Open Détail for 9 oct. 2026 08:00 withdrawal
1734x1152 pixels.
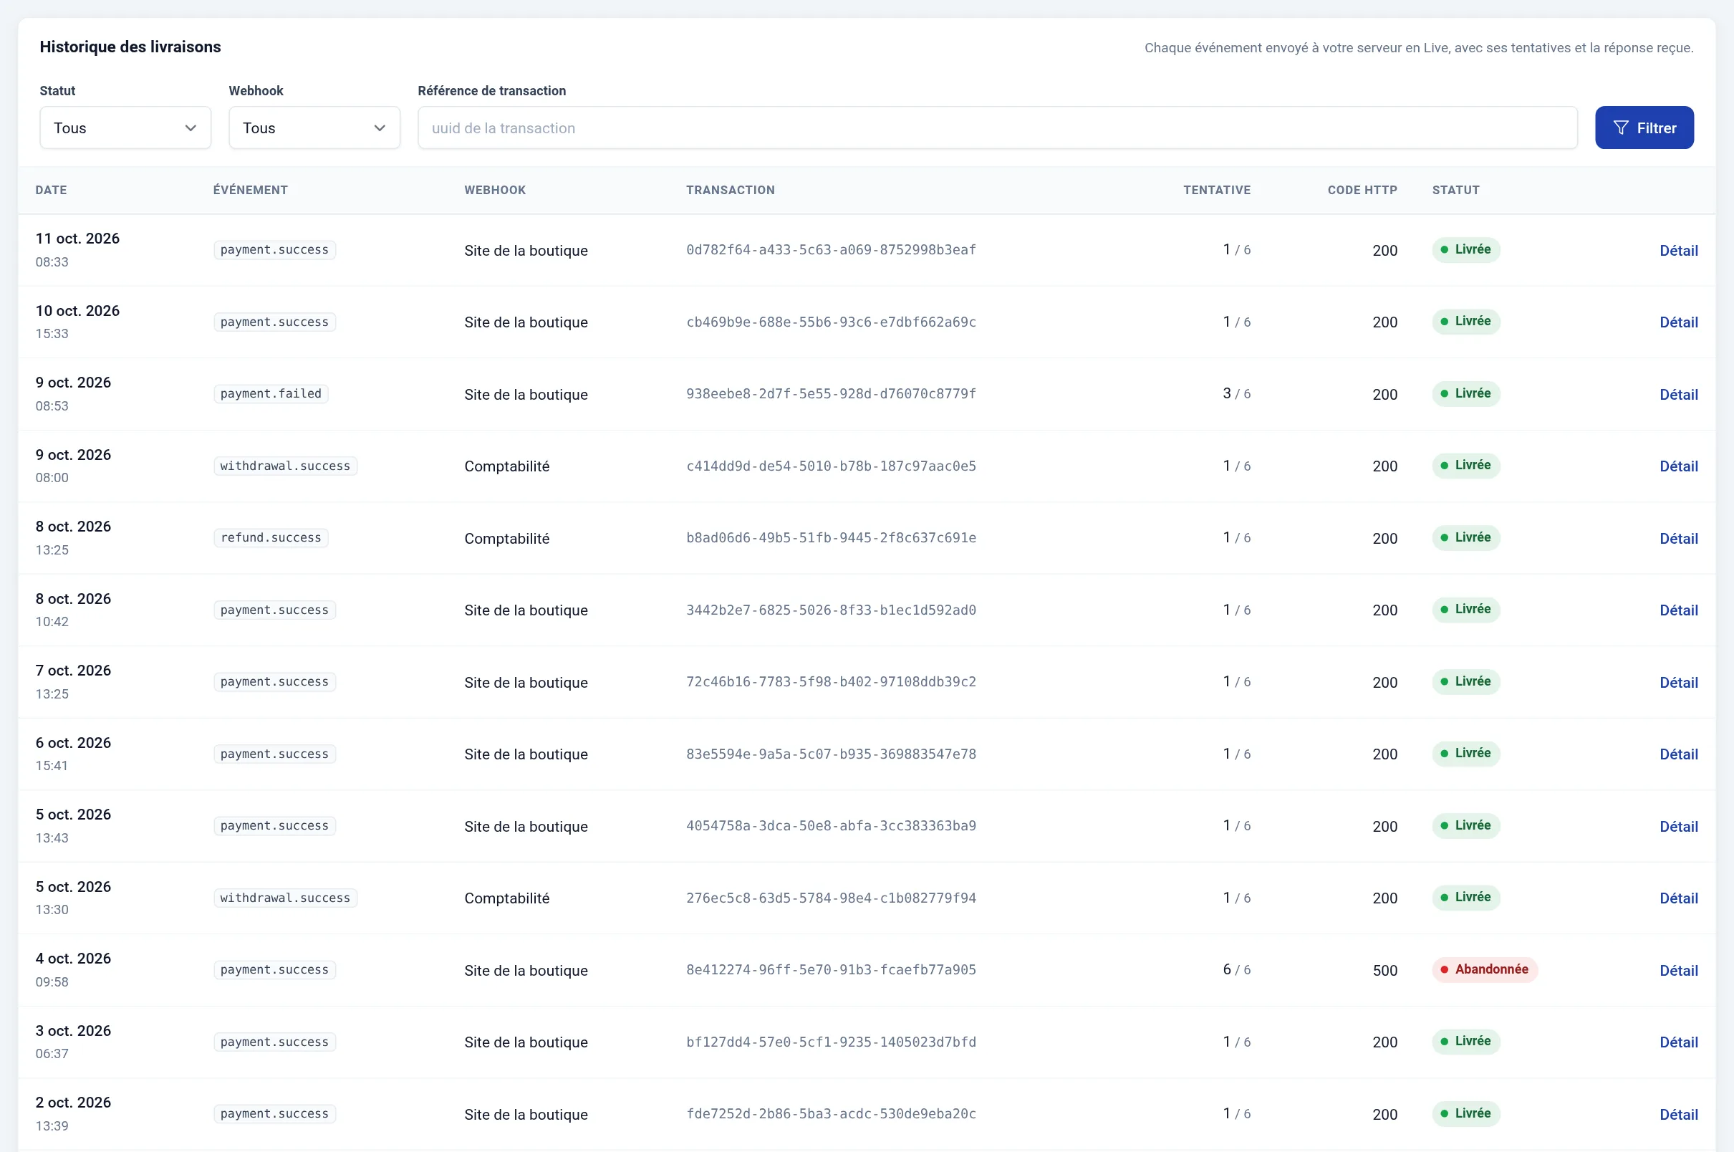1678,466
